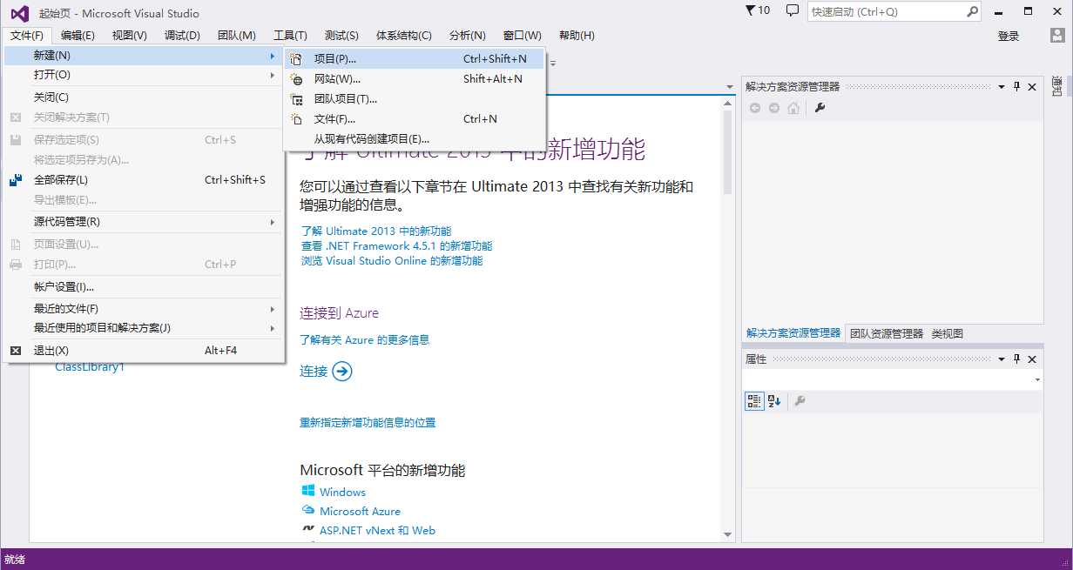This screenshot has height=570, width=1073.
Task: Close the 解决方案资源管理器 panel with its X
Action: click(x=1032, y=86)
